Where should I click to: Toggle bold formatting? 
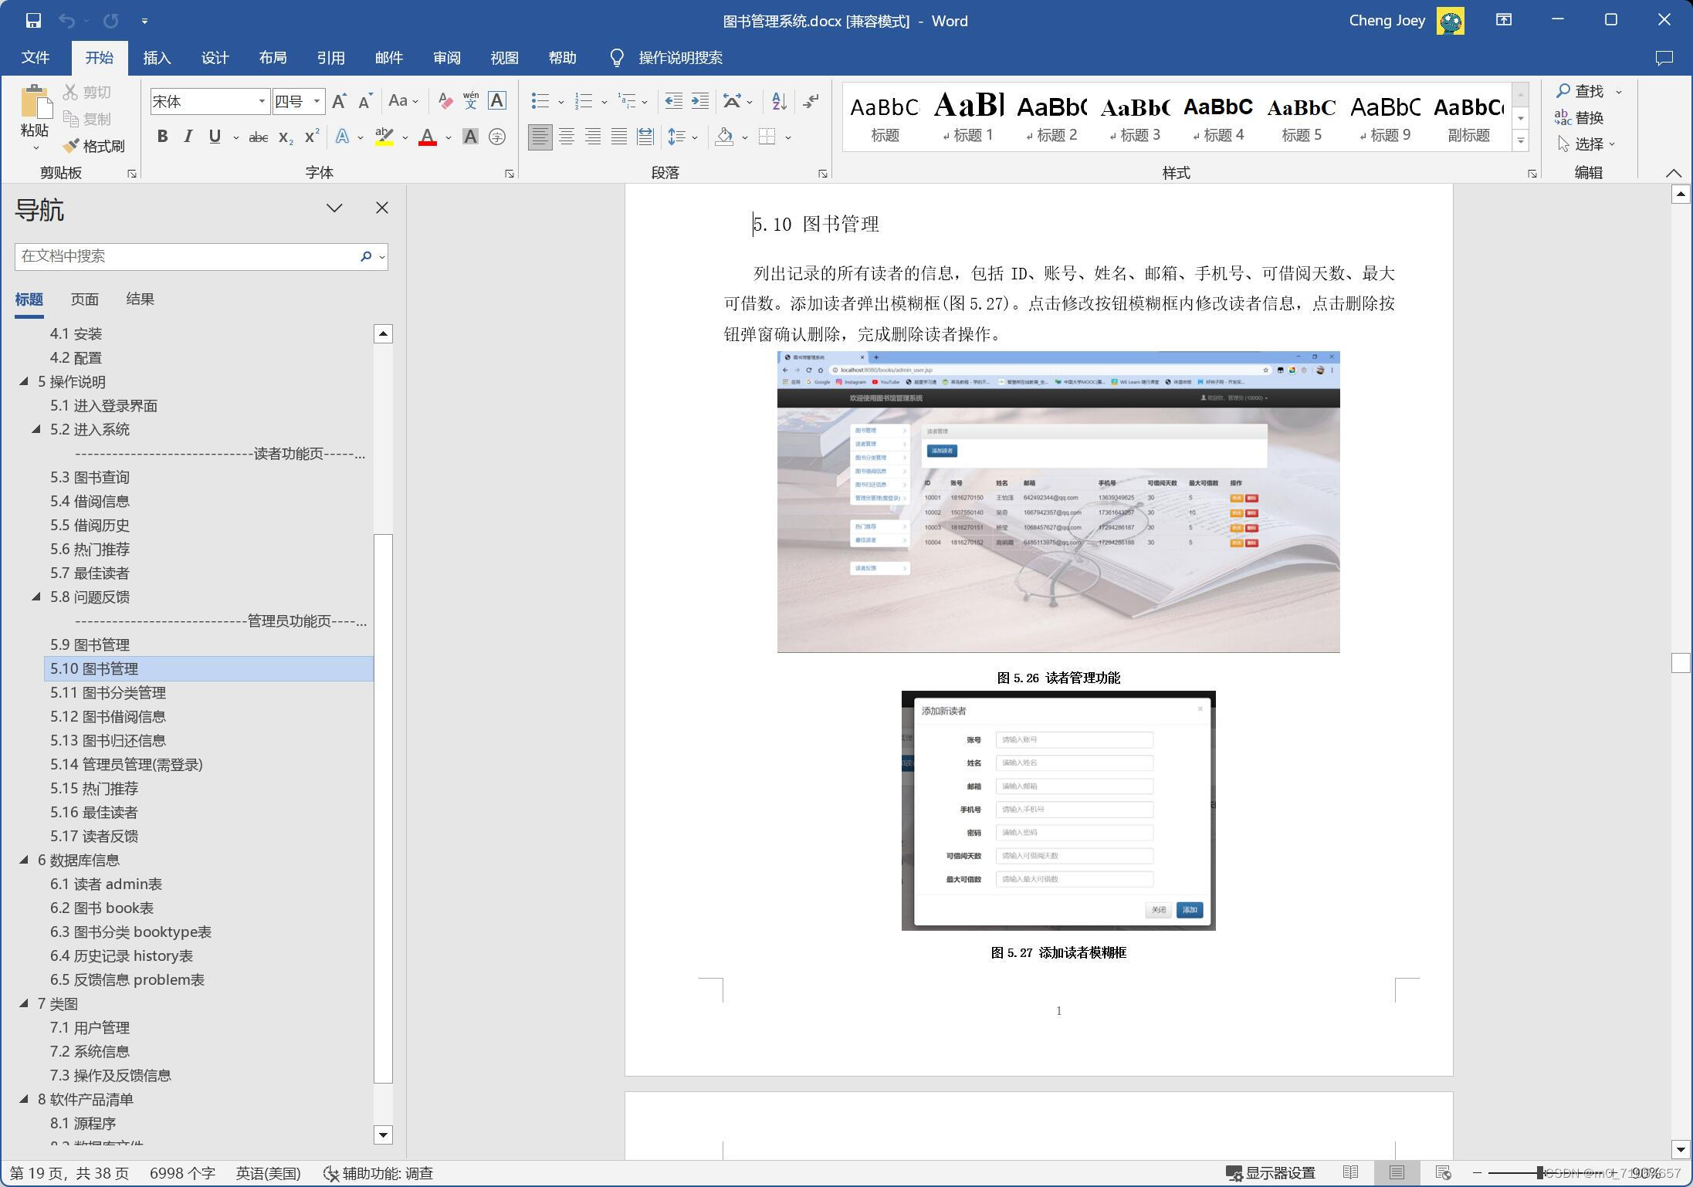pyautogui.click(x=162, y=137)
